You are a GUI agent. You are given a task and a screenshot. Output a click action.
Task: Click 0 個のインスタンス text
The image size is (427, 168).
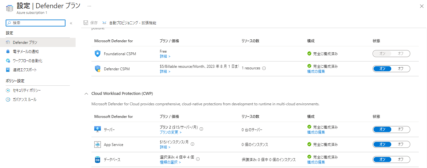[x=255, y=144]
